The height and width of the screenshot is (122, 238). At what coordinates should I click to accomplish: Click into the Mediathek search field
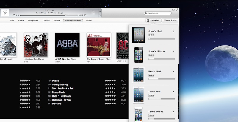158,13
